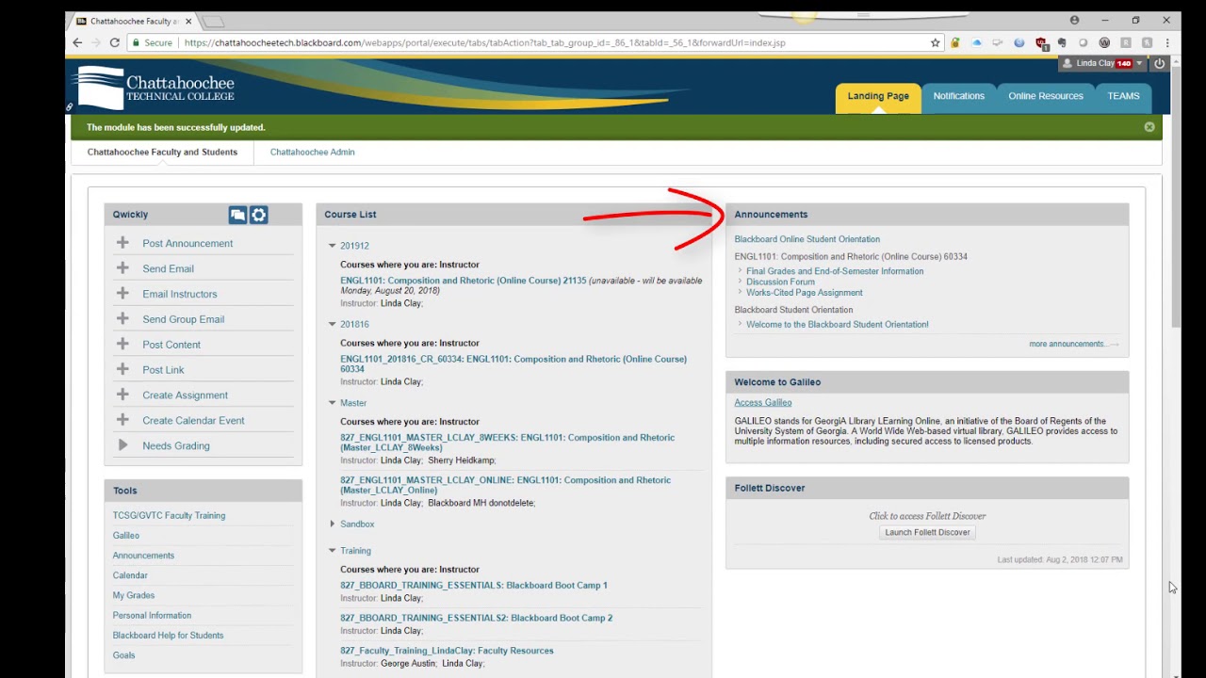Click the Blackboard logout power icon
The height and width of the screenshot is (678, 1206).
(x=1159, y=63)
